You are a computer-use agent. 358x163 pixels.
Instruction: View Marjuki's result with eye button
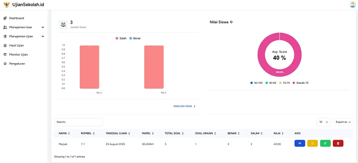point(300,143)
